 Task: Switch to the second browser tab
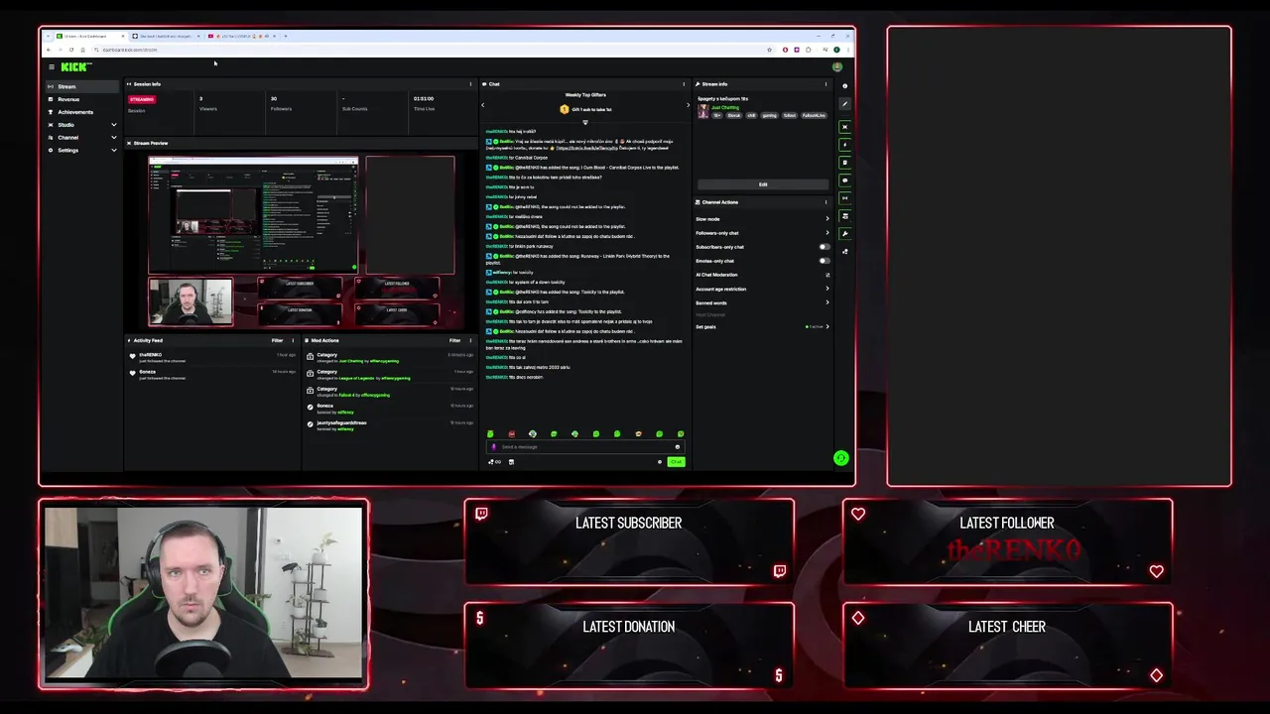coord(165,36)
